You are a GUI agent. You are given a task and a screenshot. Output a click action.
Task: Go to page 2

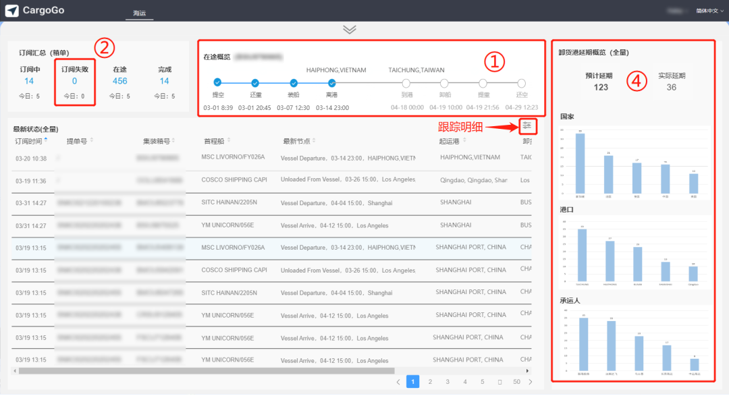click(x=430, y=382)
